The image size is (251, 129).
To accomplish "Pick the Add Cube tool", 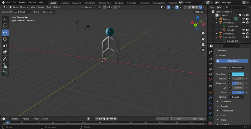I will [5, 73].
